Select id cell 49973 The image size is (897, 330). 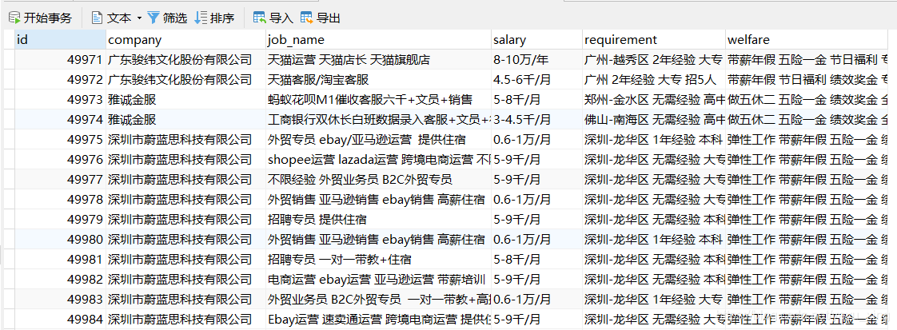pos(60,100)
